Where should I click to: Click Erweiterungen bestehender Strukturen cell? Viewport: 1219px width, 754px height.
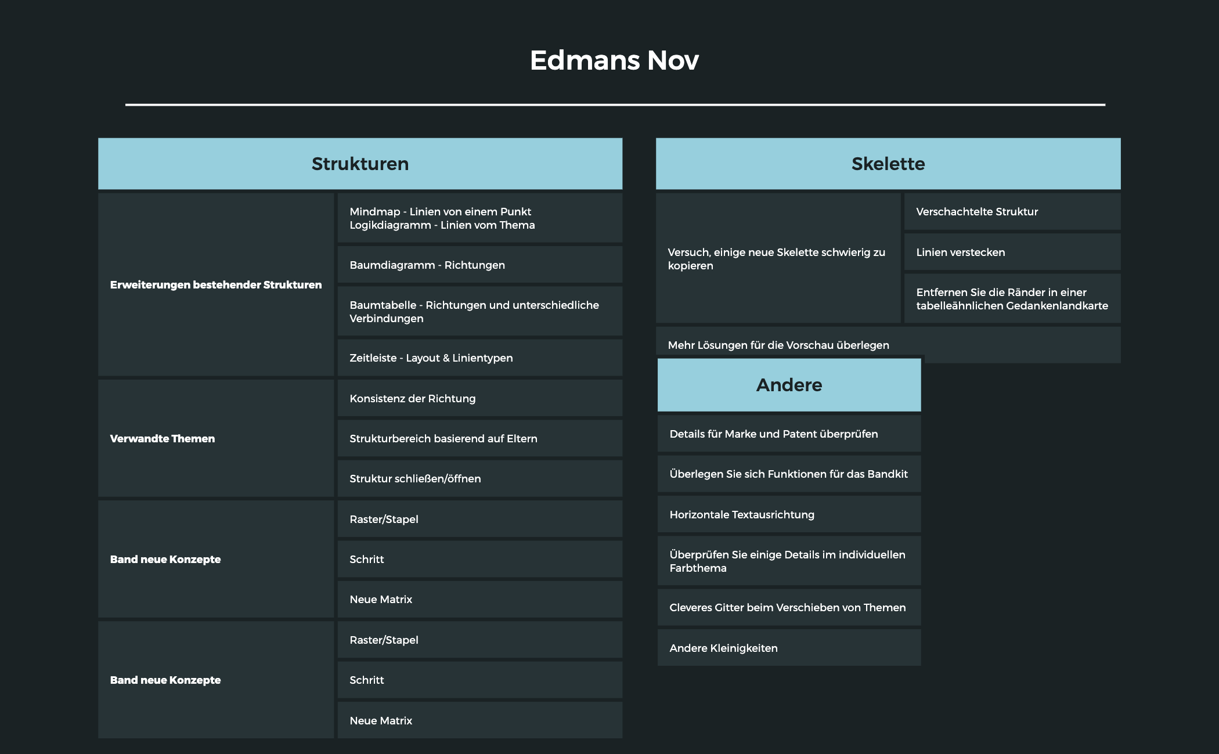[x=216, y=284]
